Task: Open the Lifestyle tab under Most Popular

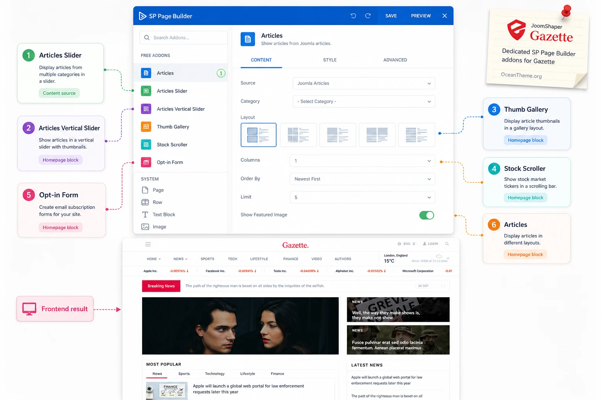Action: point(248,374)
